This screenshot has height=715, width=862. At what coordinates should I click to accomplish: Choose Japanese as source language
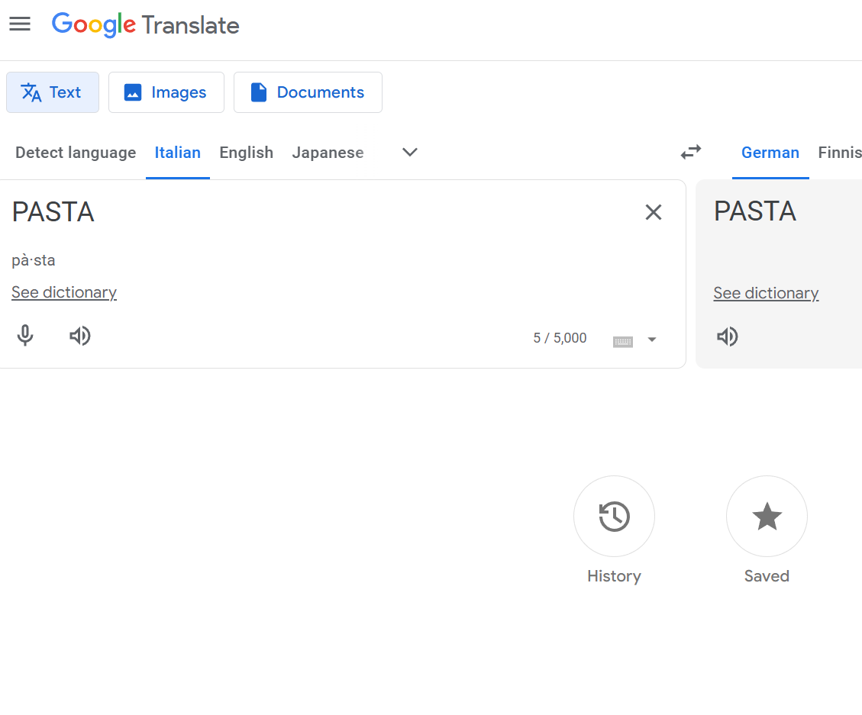tap(328, 153)
